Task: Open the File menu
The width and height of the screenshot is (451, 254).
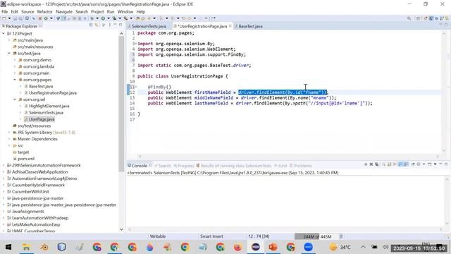Action: (5, 11)
